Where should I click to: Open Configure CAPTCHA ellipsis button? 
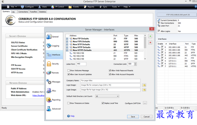click(145, 103)
